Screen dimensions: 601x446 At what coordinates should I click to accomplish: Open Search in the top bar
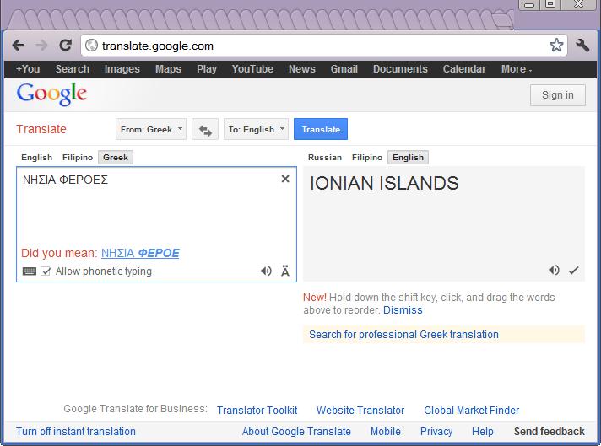click(x=73, y=69)
